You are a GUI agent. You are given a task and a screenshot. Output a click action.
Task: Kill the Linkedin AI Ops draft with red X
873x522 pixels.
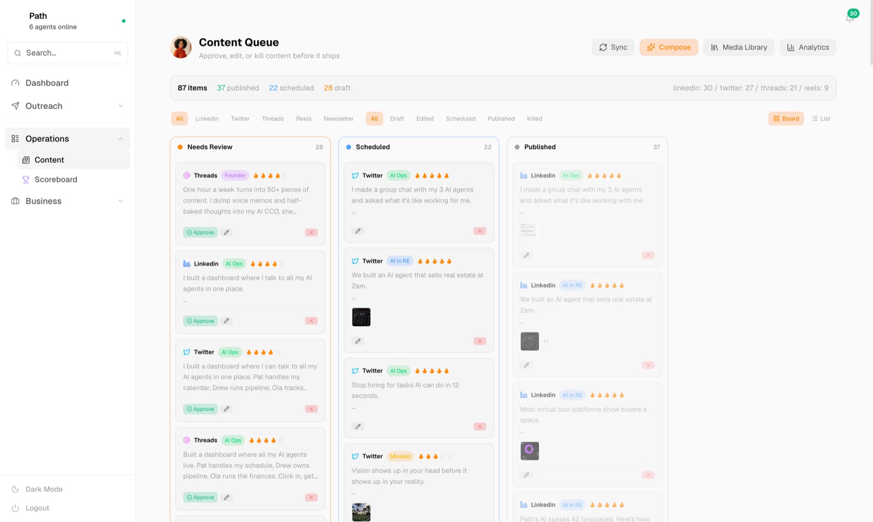[311, 321]
